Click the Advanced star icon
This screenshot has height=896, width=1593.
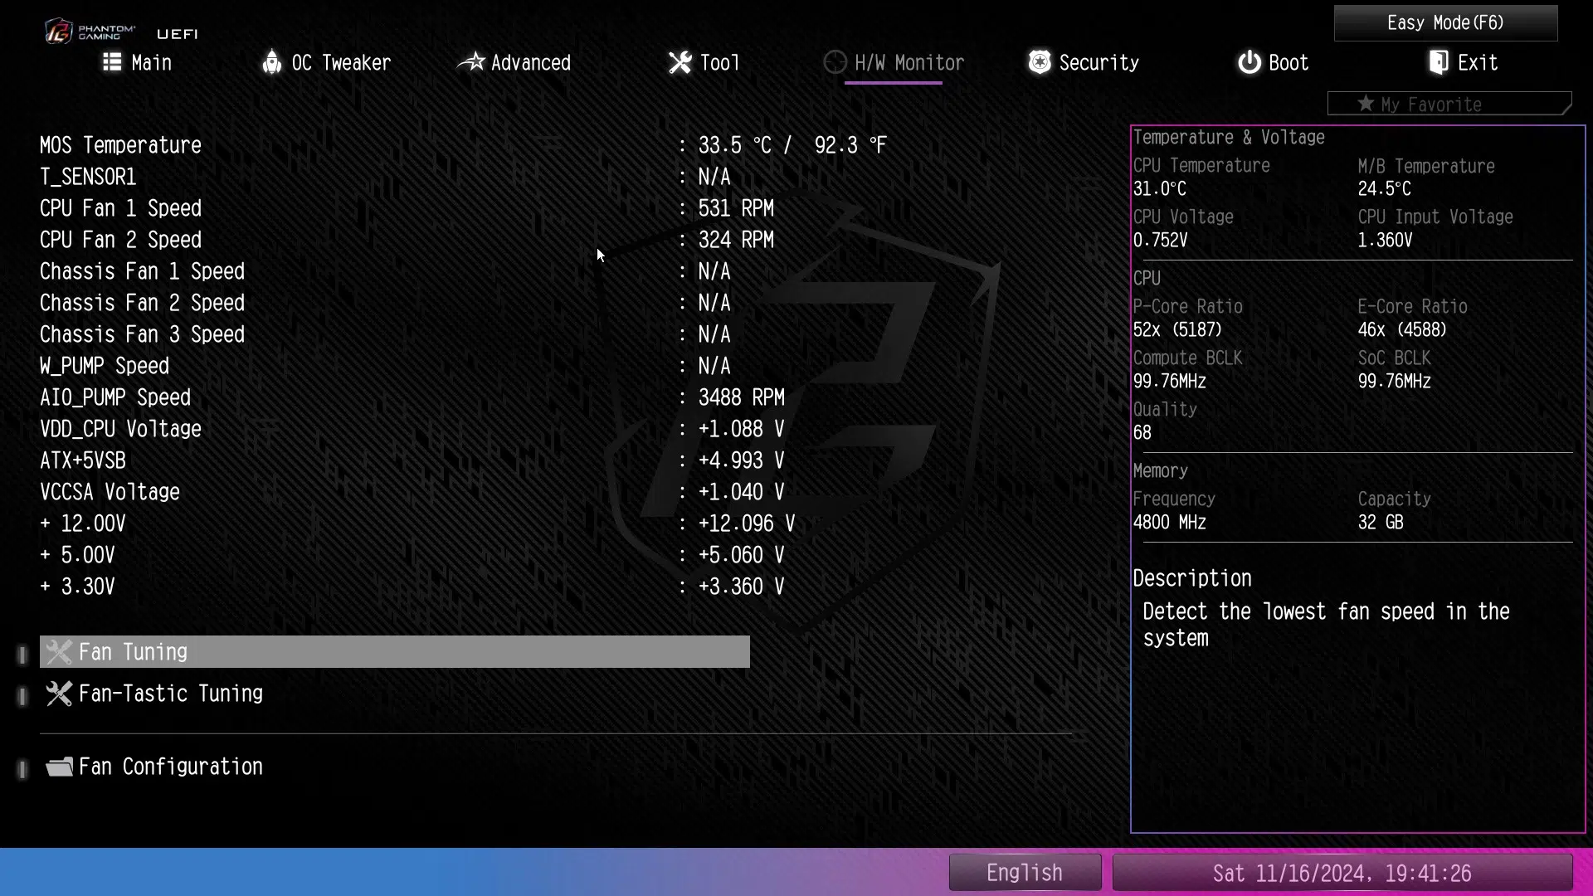(x=471, y=62)
